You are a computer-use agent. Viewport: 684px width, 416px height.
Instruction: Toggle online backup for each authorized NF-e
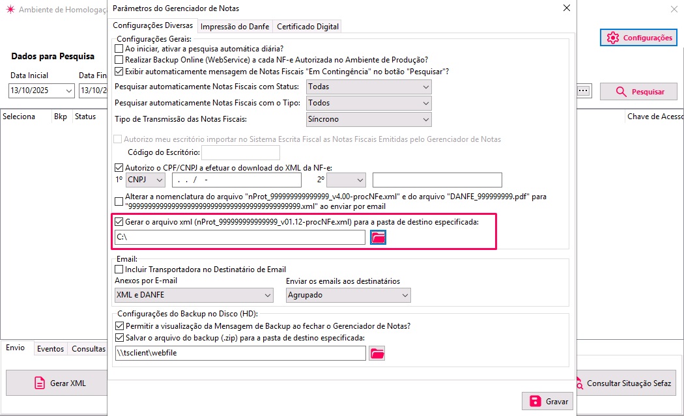click(119, 60)
